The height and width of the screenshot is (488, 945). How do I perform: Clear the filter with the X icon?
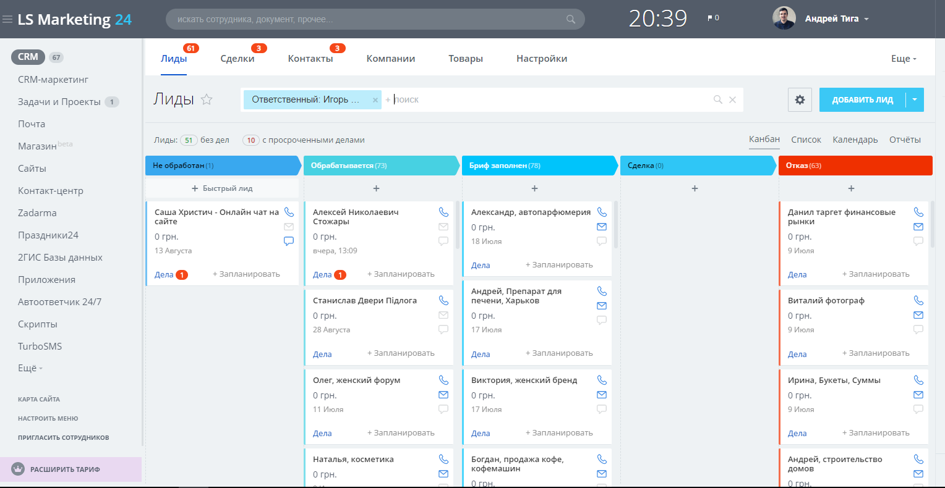point(732,99)
